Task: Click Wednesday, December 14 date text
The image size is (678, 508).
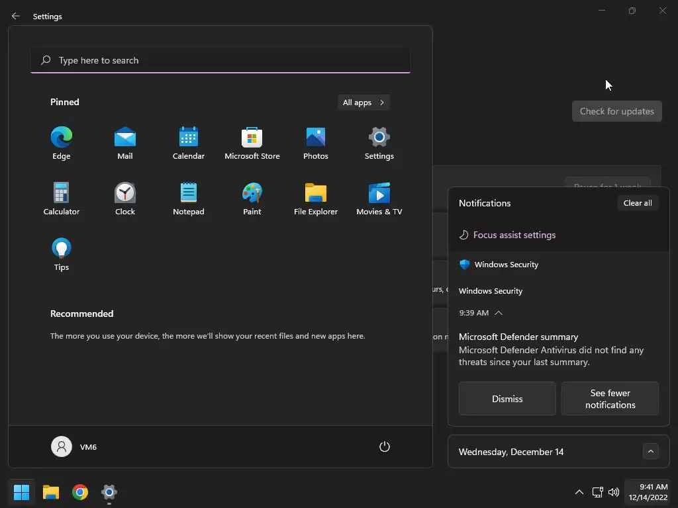Action: point(511,452)
